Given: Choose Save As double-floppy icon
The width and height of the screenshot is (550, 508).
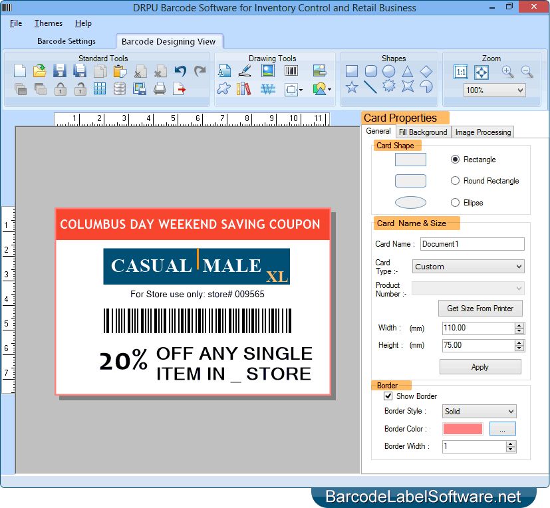Looking at the screenshot, I should pos(80,71).
